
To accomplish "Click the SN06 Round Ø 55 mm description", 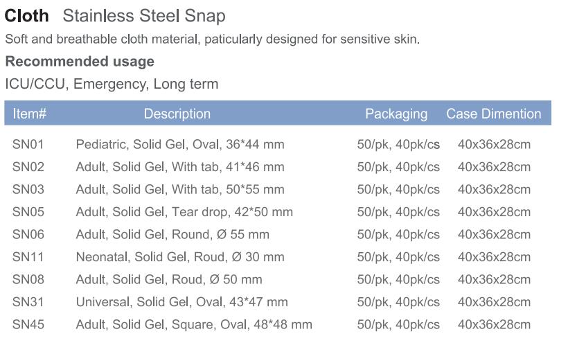I will click(172, 235).
